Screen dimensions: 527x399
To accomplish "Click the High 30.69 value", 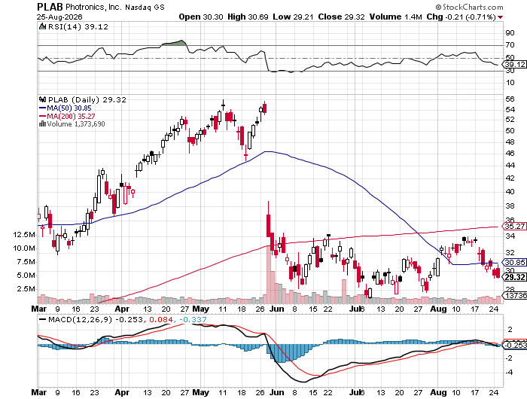I will (x=248, y=17).
